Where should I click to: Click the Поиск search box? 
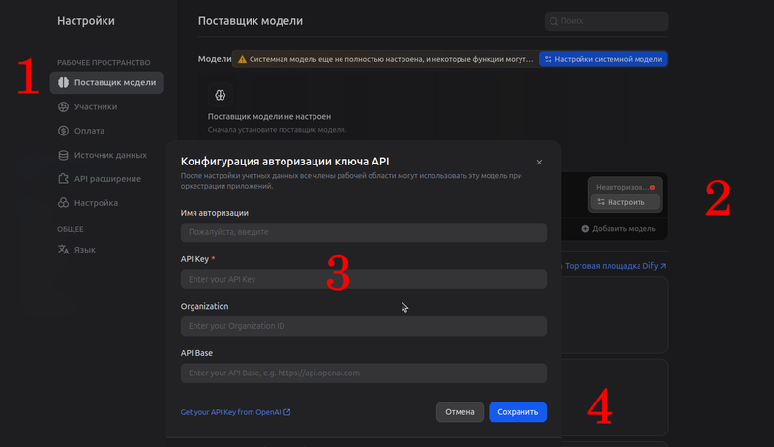[x=607, y=20]
